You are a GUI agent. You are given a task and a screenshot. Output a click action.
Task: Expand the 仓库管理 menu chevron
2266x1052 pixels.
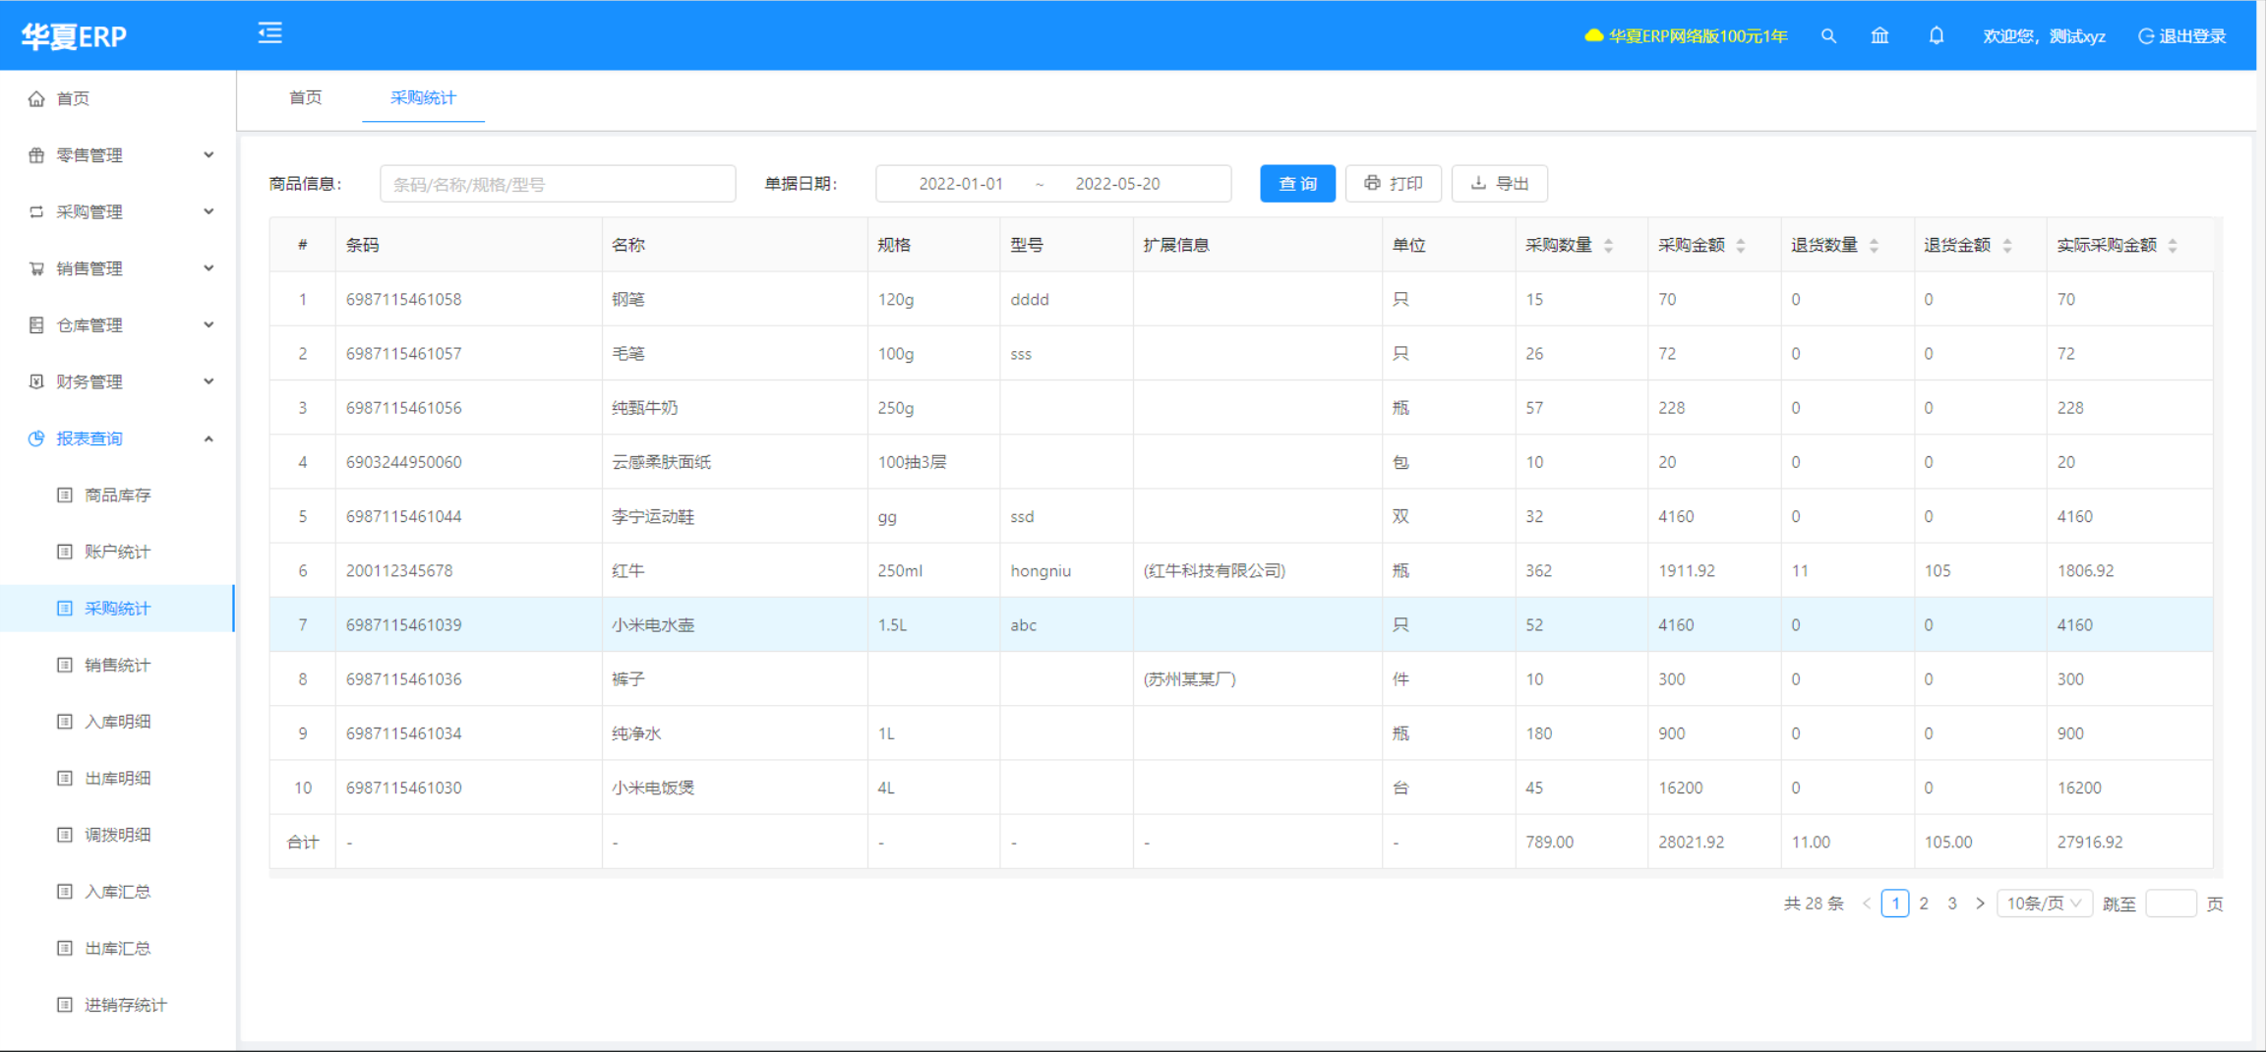tap(209, 325)
